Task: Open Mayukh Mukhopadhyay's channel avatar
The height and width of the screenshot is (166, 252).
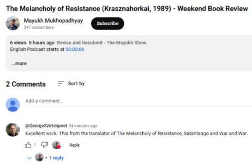Action: pyautogui.click(x=13, y=23)
